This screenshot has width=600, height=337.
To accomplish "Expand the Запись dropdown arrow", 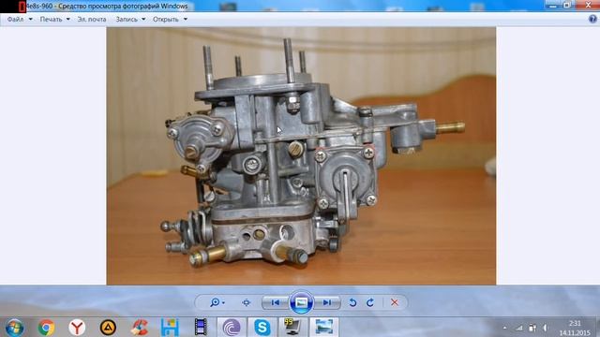I will (143, 19).
